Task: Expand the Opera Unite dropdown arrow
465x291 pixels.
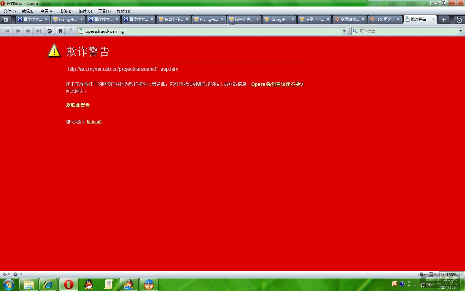Action: pyautogui.click(x=21, y=274)
